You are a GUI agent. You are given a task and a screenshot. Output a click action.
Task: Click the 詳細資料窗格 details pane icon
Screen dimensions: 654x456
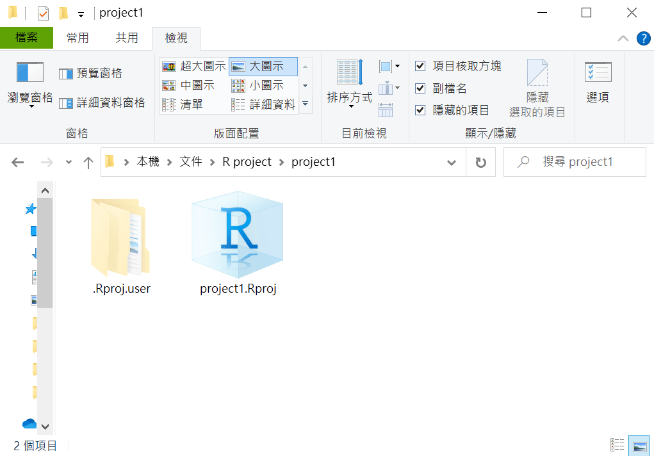point(66,103)
